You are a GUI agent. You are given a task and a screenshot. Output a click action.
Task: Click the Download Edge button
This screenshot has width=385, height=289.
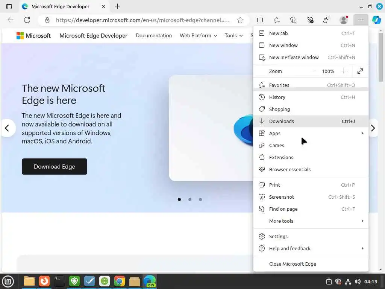(x=54, y=167)
